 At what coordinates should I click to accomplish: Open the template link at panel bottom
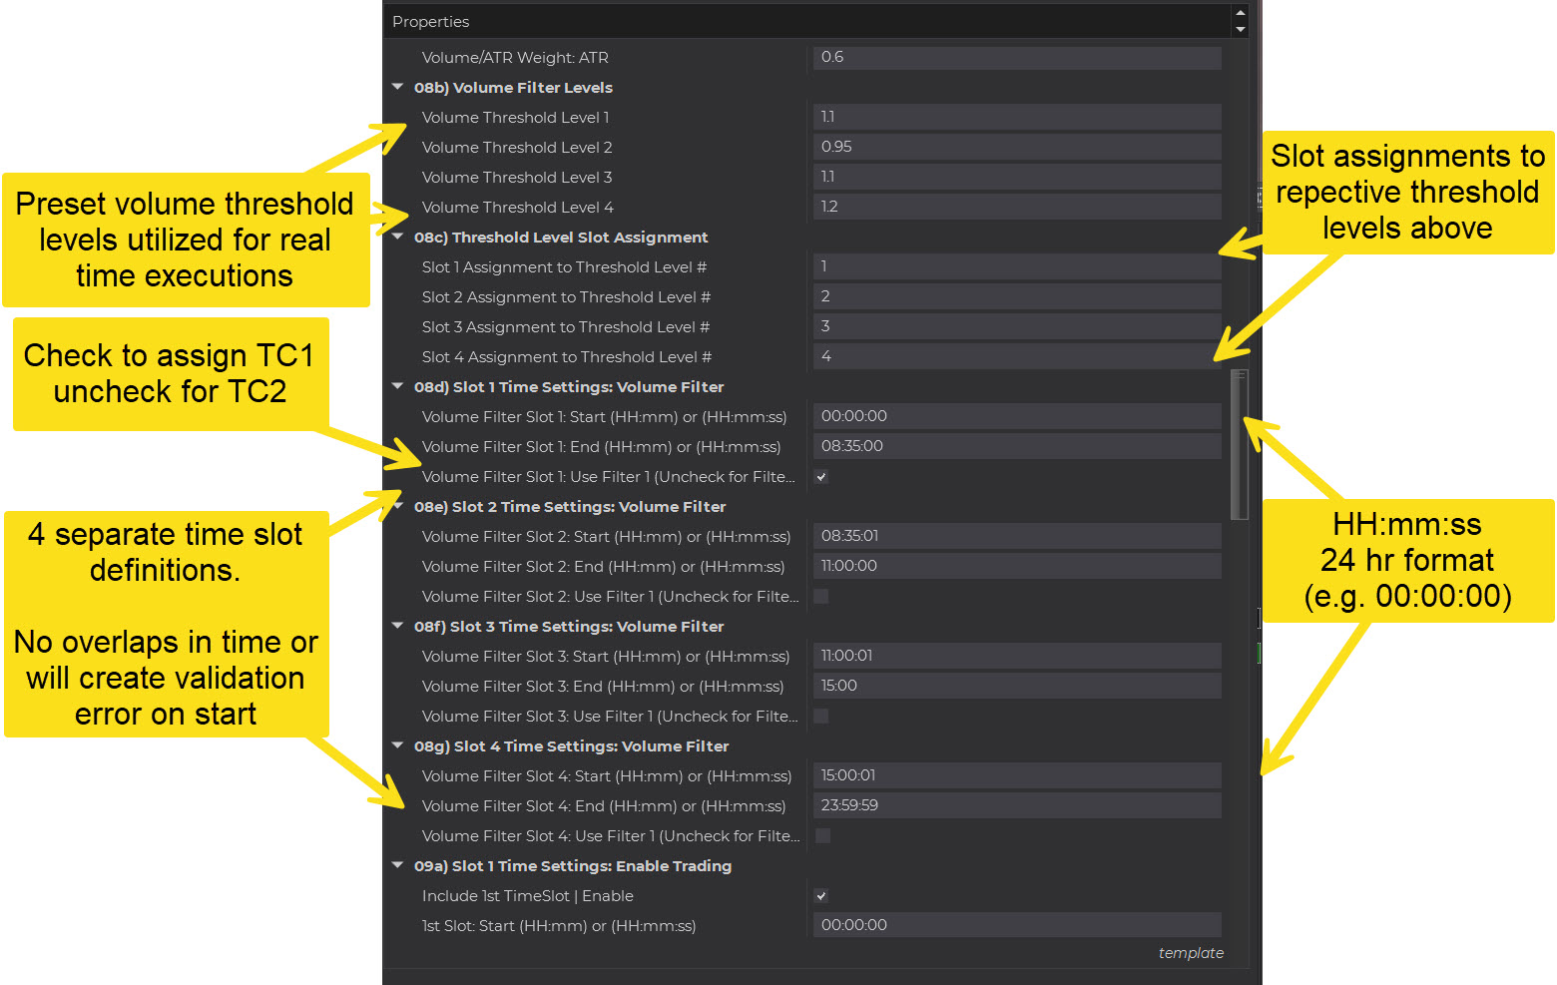click(x=1190, y=953)
